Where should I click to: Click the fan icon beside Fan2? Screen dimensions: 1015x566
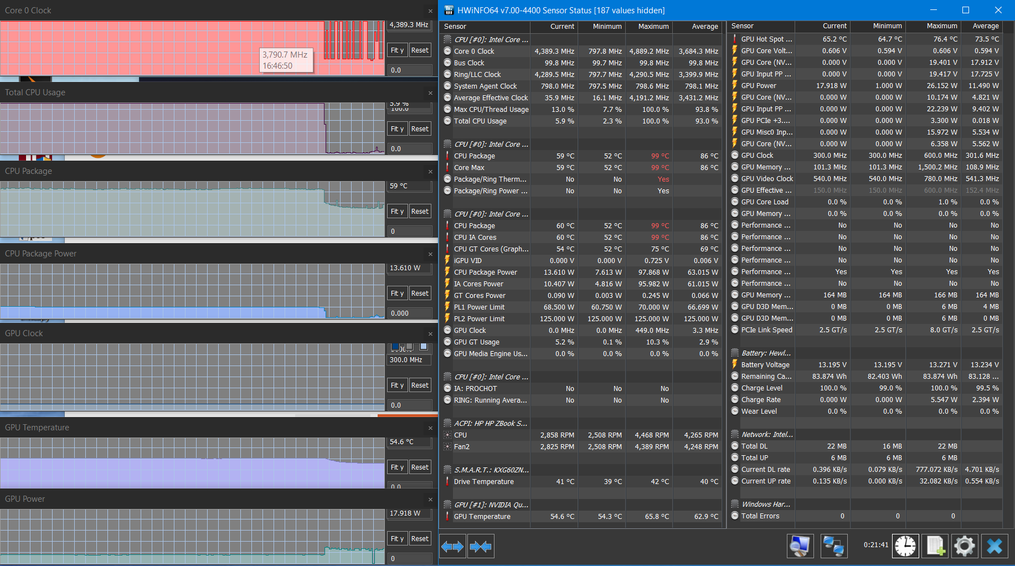(447, 446)
